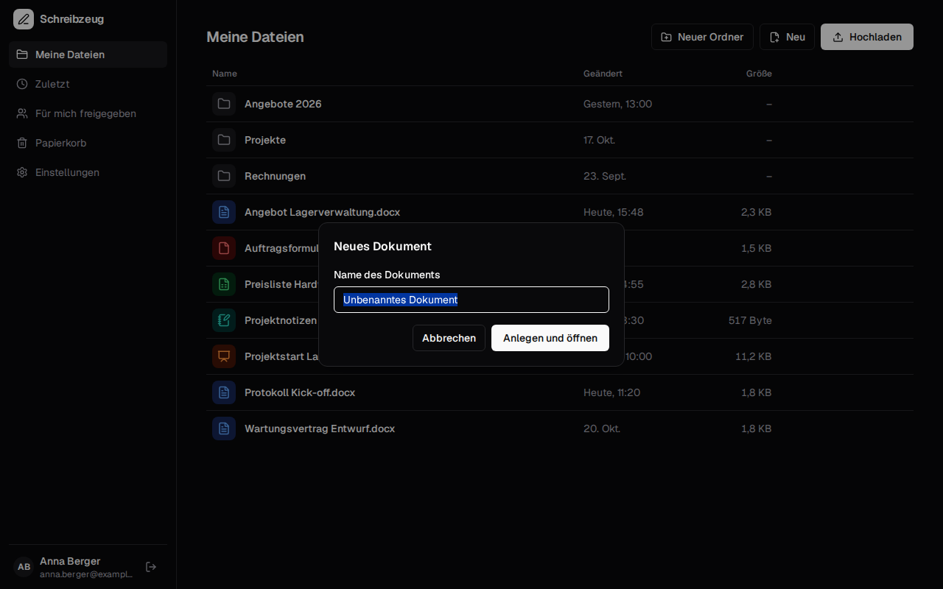Click the Anna Berger user name

70,561
